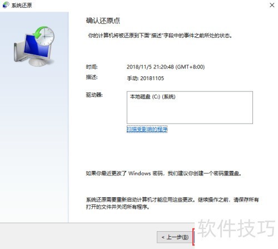The image size is (278, 249).
Task: Select 本地磁盘 (C:) (系统) in drive list
Action: click(152, 97)
